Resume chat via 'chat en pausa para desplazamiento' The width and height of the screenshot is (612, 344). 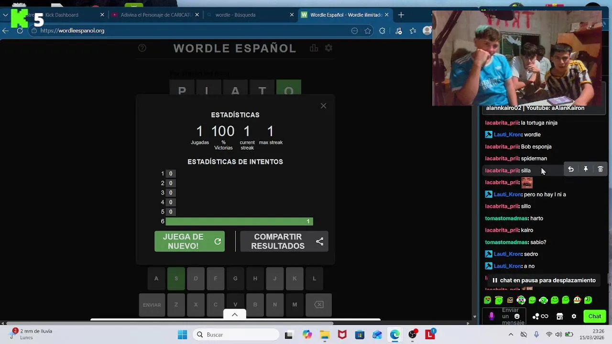coord(543,280)
